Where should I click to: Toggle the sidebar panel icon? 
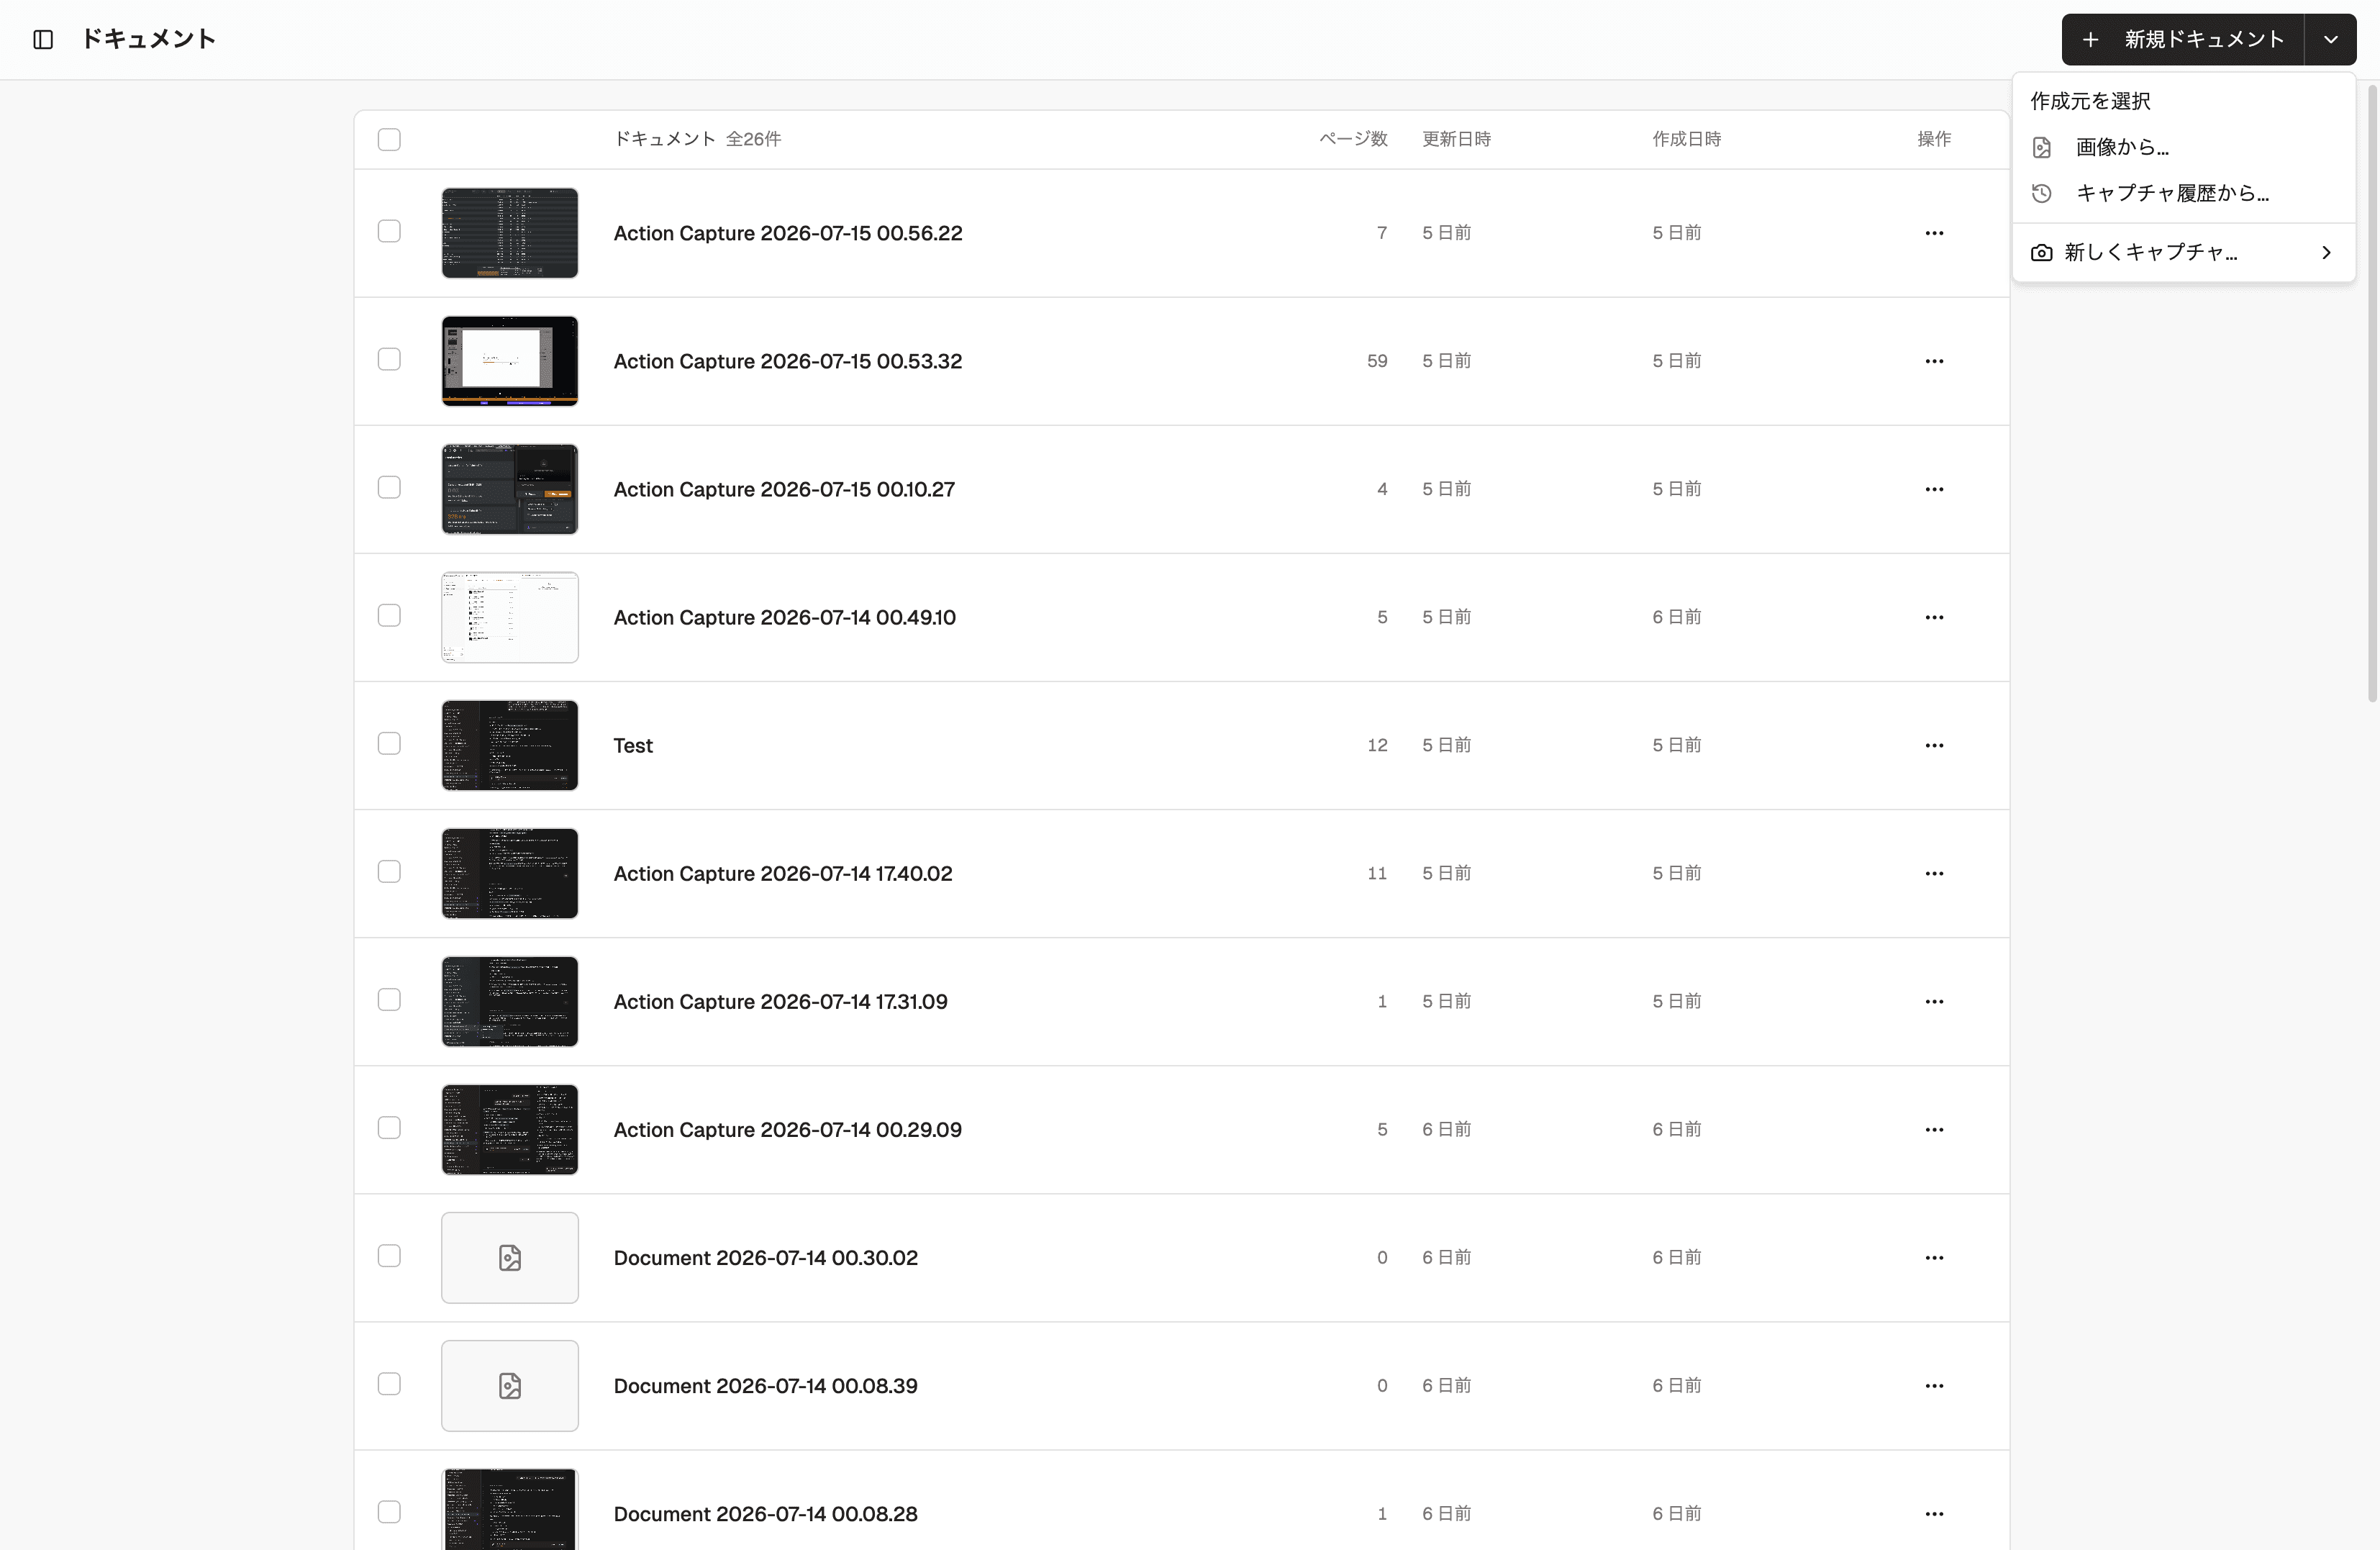43,39
